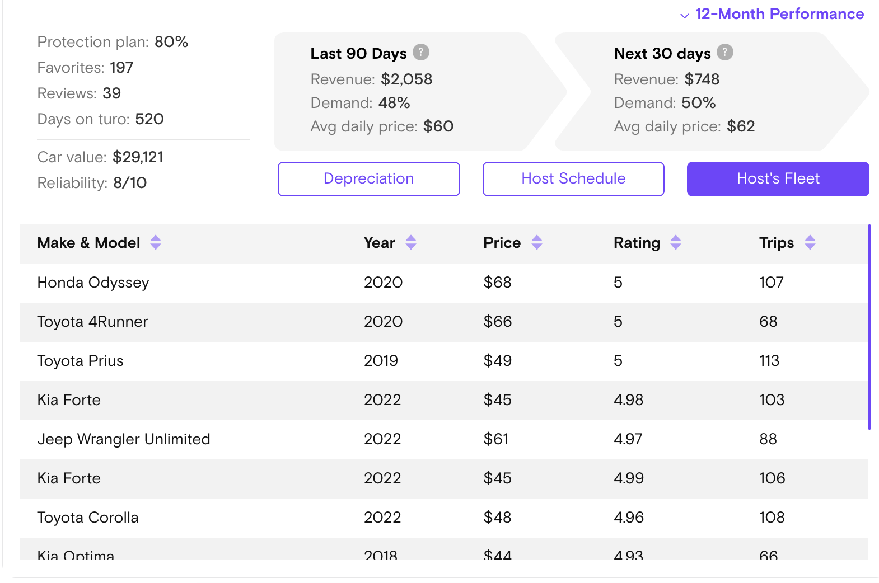879x583 pixels.
Task: Click the 4.97 rating cell
Action: click(628, 439)
